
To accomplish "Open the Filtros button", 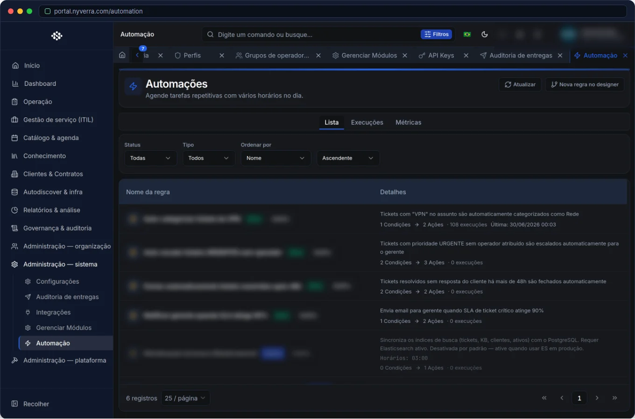I will tap(437, 35).
